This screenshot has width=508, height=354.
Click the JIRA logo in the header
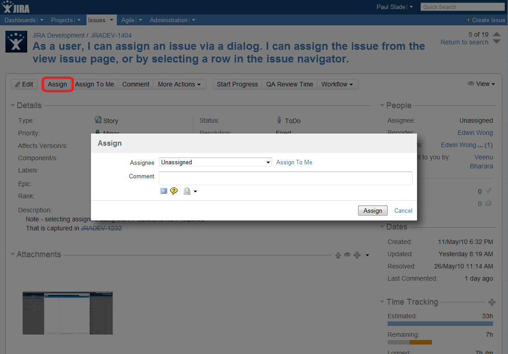coord(15,7)
